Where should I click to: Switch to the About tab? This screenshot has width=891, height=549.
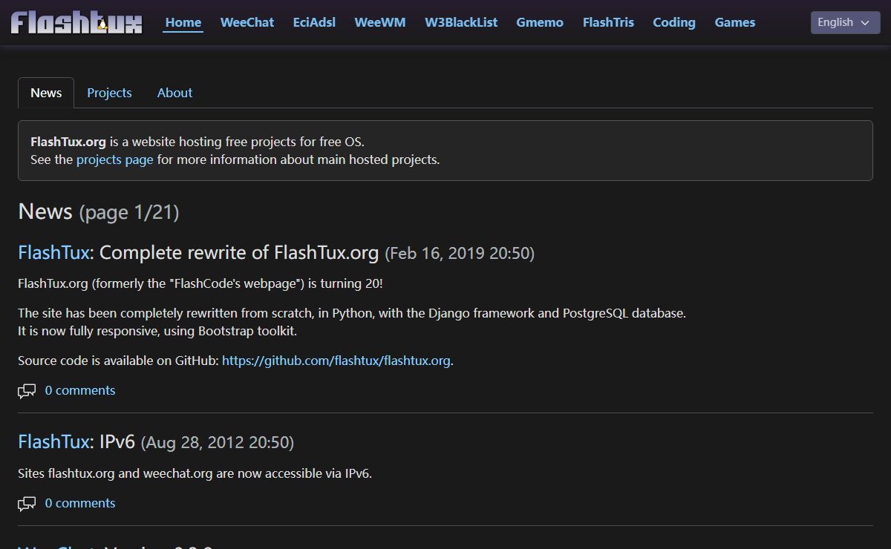pyautogui.click(x=174, y=93)
